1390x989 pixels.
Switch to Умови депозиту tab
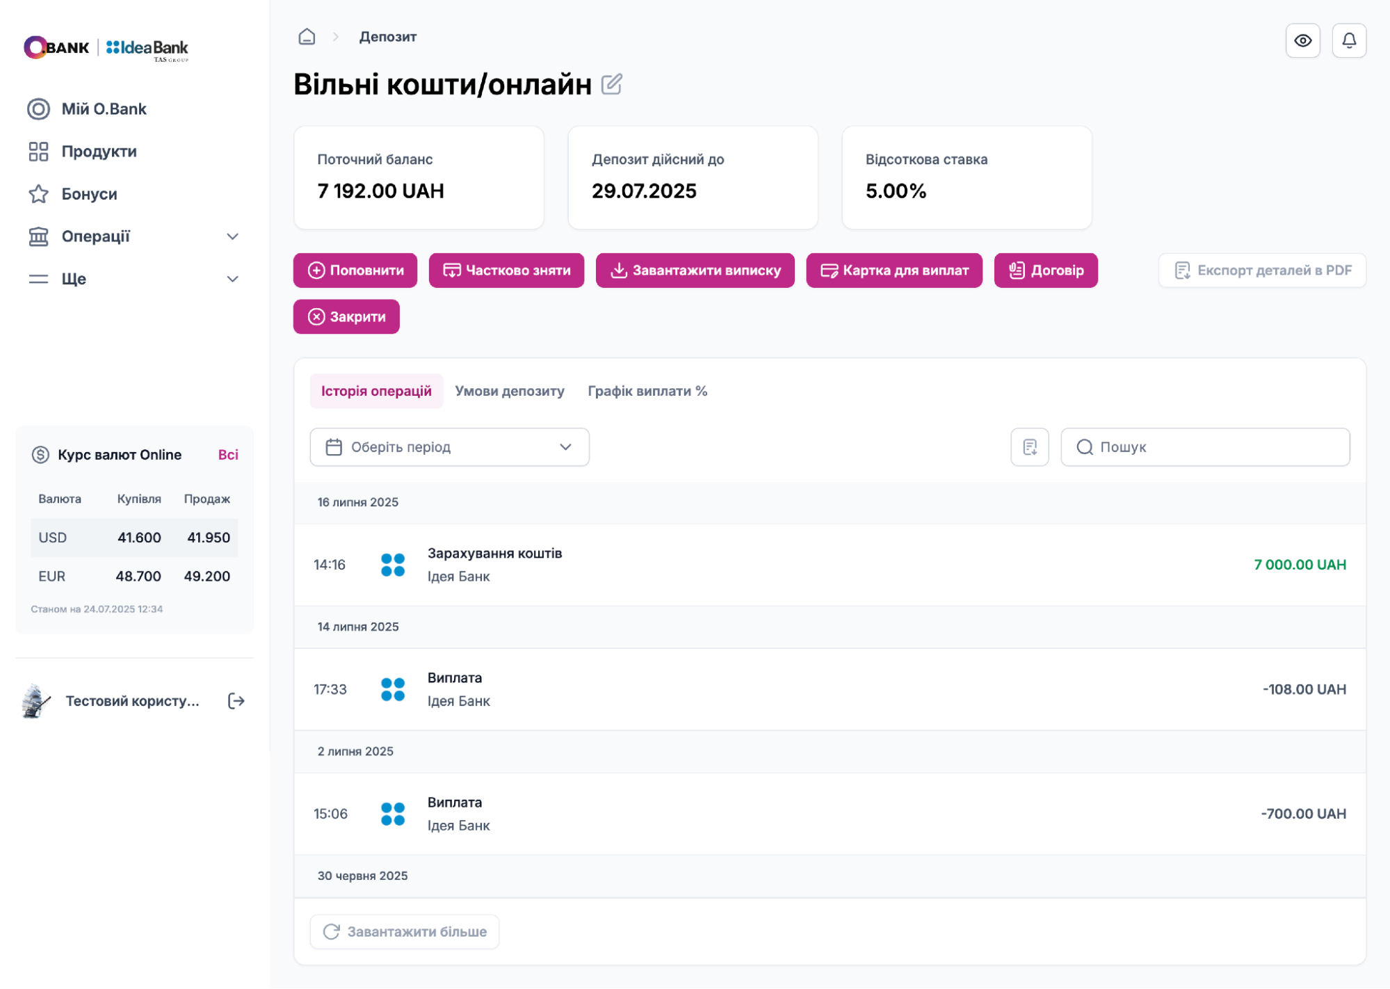click(x=509, y=391)
